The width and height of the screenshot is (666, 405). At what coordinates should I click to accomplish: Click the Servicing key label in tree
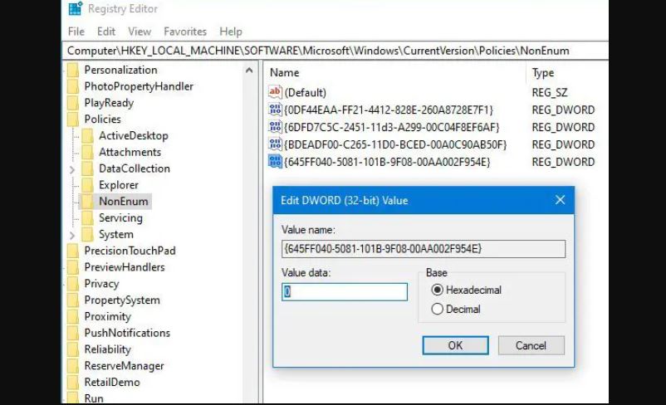(x=120, y=217)
